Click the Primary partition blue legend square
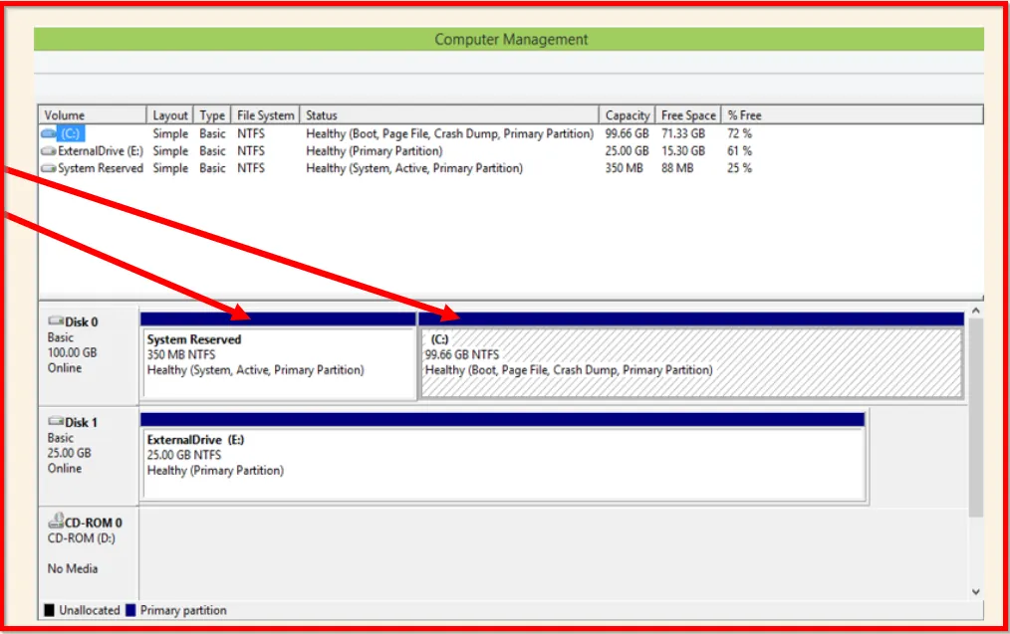Screen dimensions: 1010x634 [131, 610]
